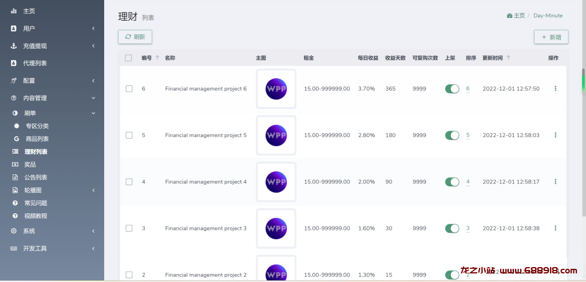Expand the 轮播图 menu chevron
586x282 pixels.
pyautogui.click(x=93, y=190)
